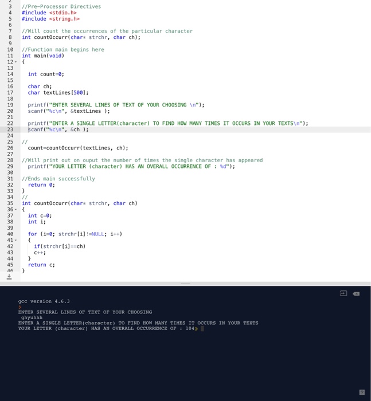Click the '#include <string.h>' line
This screenshot has width=371, height=401.
pyautogui.click(x=50, y=19)
